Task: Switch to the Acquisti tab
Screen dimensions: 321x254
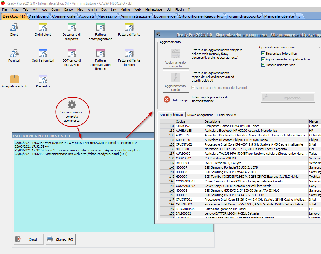Action: pos(87,16)
